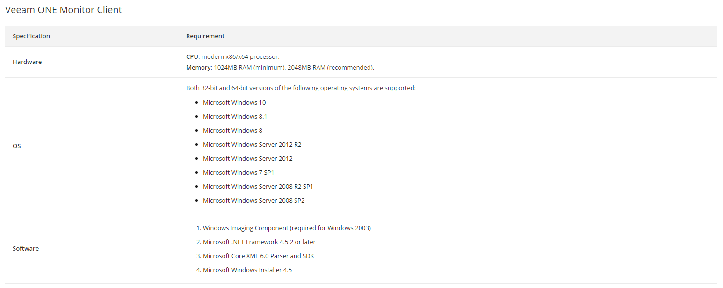
Task: Select the Microsoft Windows 8 entry
Action: point(232,130)
